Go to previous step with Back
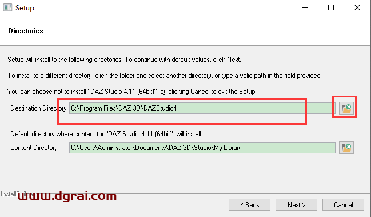Image resolution: width=371 pixels, height=217 pixels. [249, 204]
